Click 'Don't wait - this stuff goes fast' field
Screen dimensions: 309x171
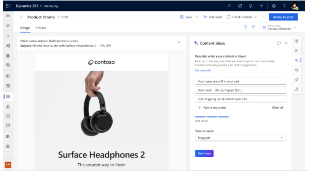pyautogui.click(x=241, y=90)
